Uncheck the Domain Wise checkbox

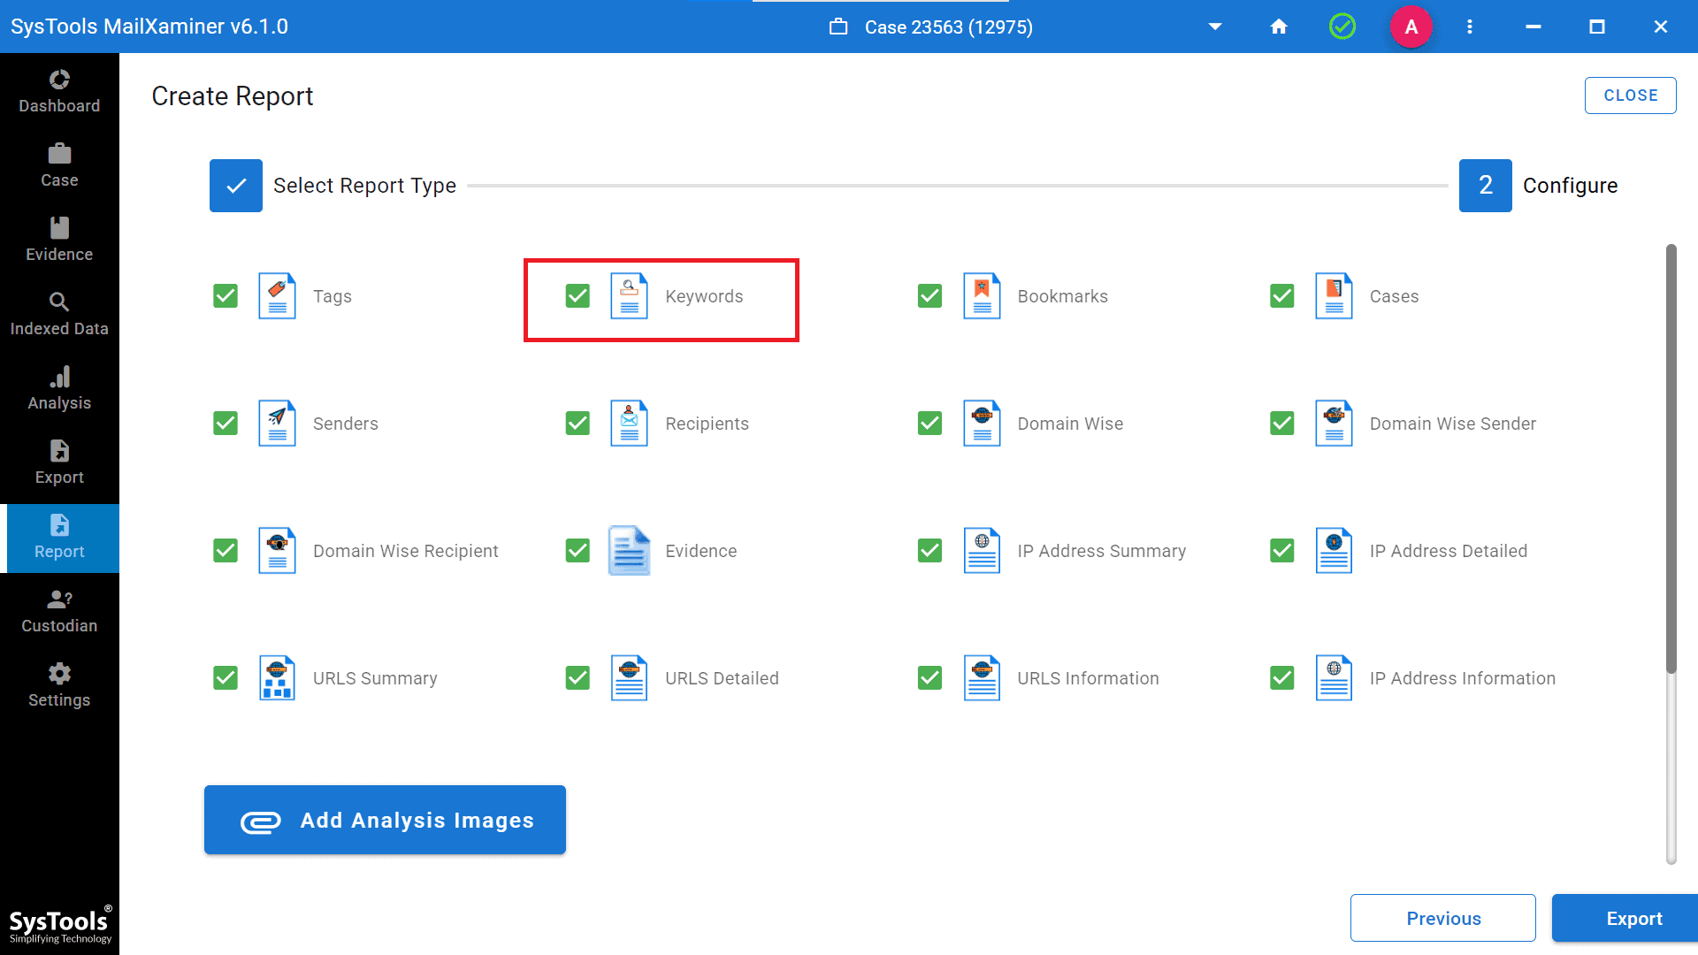(x=929, y=423)
